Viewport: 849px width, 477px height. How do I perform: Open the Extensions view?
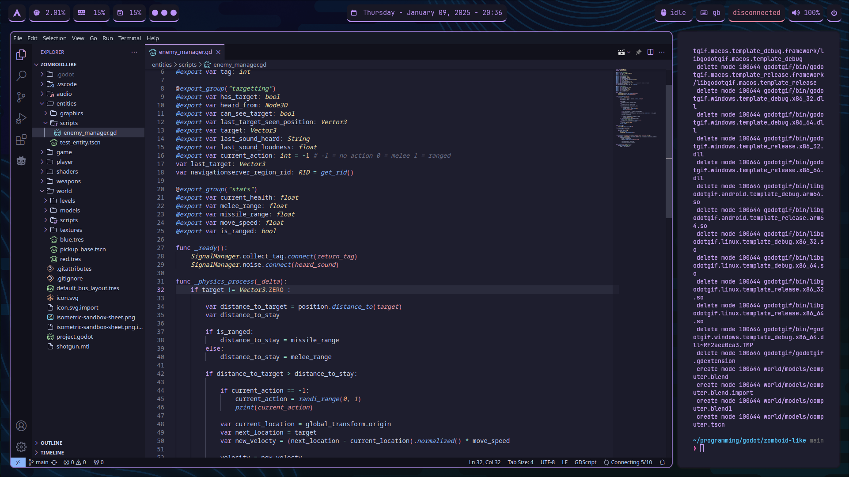[21, 140]
